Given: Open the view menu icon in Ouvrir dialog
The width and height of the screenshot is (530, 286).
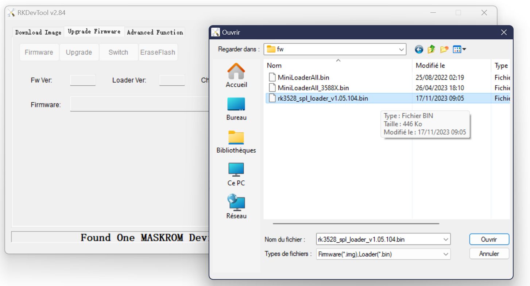Looking at the screenshot, I should (460, 49).
